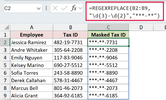
Task: Click the Cancel (X) formula button
Action: pos(55,8)
